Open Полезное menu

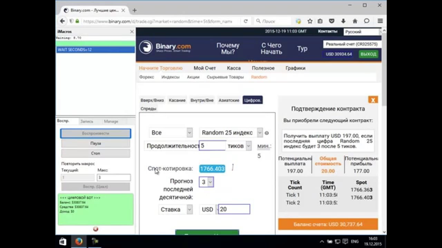263,68
